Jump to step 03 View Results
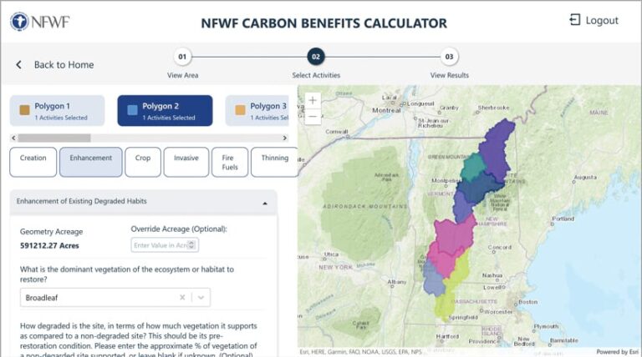Screen dimensions: 642x357 click(450, 57)
